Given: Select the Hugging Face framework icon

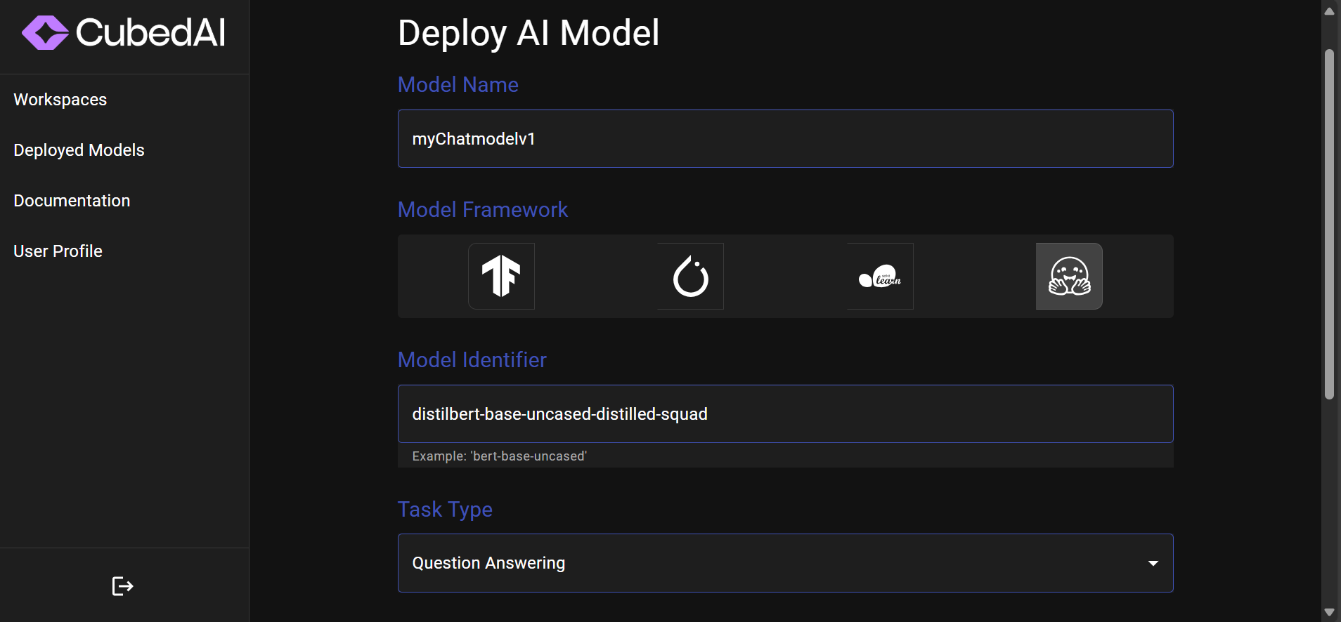Looking at the screenshot, I should click(x=1068, y=276).
